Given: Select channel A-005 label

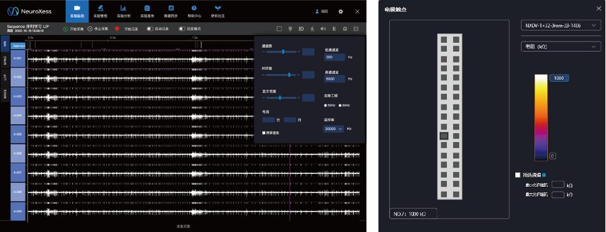Looking at the screenshot, I should 18,134.
